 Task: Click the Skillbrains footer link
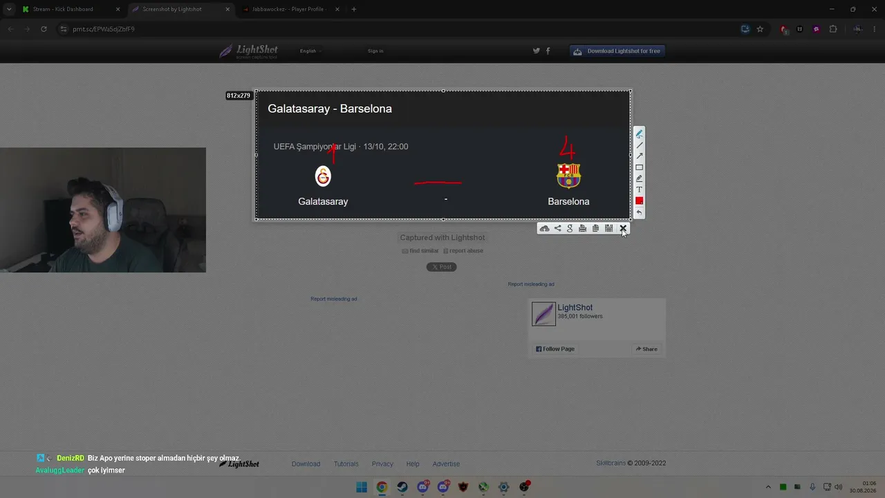(x=611, y=463)
